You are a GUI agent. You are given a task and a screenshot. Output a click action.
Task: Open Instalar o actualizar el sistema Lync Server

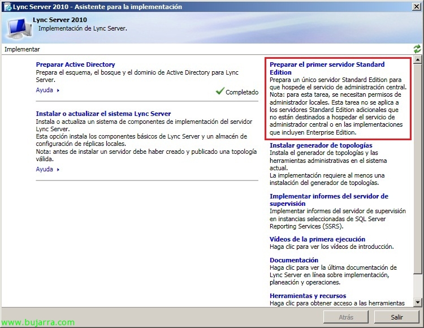click(x=103, y=114)
